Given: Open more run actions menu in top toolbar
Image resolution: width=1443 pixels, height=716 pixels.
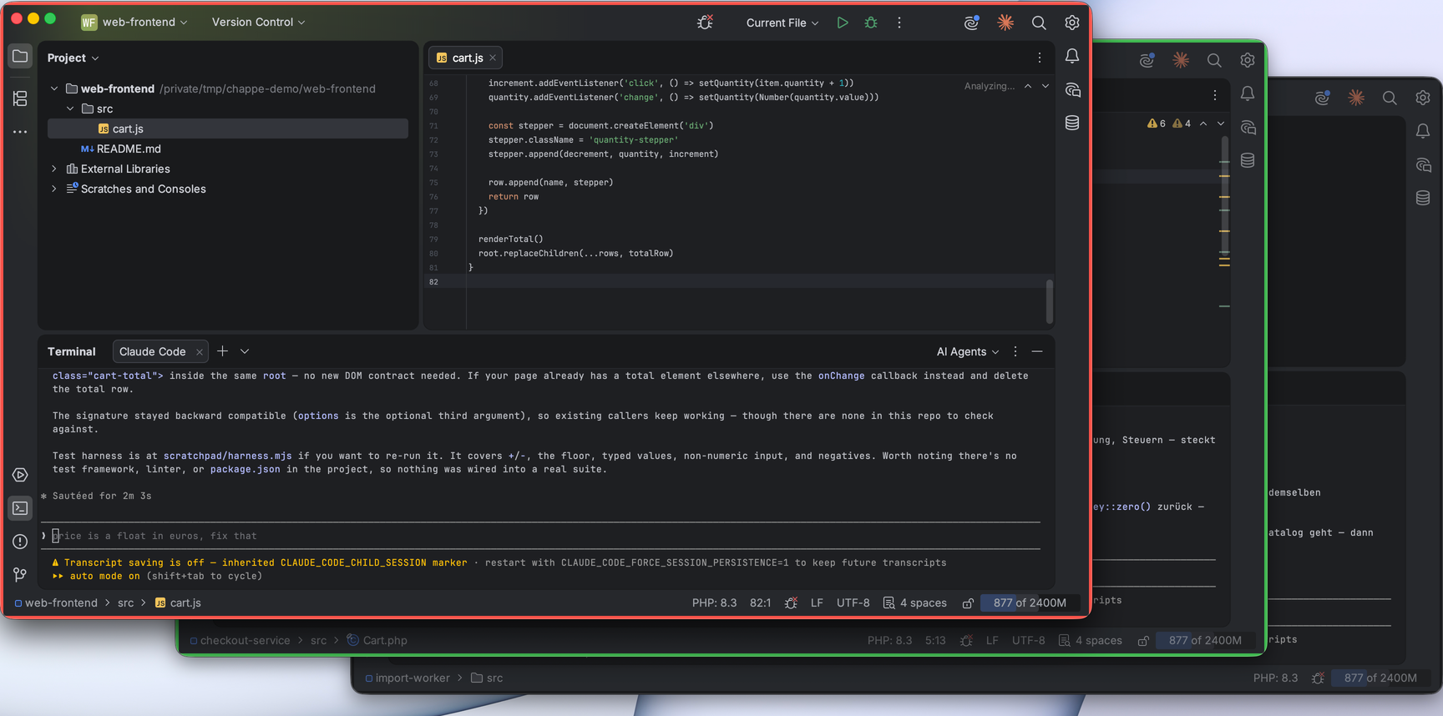Looking at the screenshot, I should pyautogui.click(x=899, y=23).
